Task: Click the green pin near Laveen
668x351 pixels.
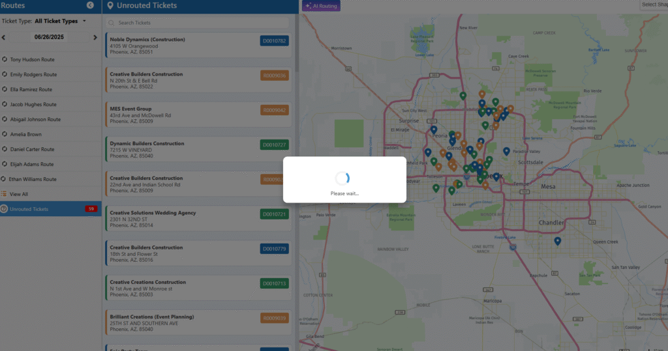Action: pyautogui.click(x=451, y=191)
